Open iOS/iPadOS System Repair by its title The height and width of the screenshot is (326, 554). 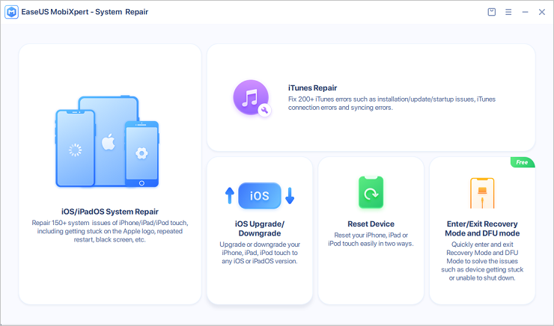[110, 212]
